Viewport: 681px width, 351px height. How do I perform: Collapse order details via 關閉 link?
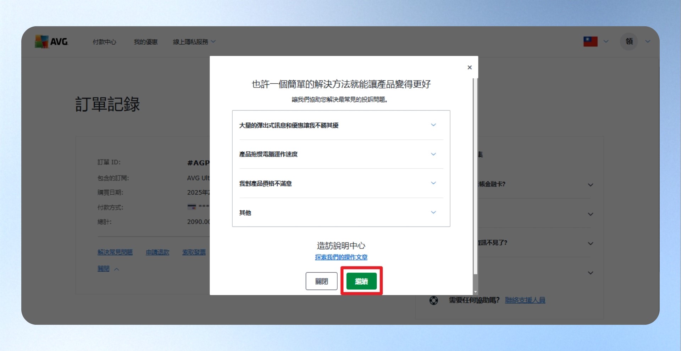pyautogui.click(x=104, y=269)
